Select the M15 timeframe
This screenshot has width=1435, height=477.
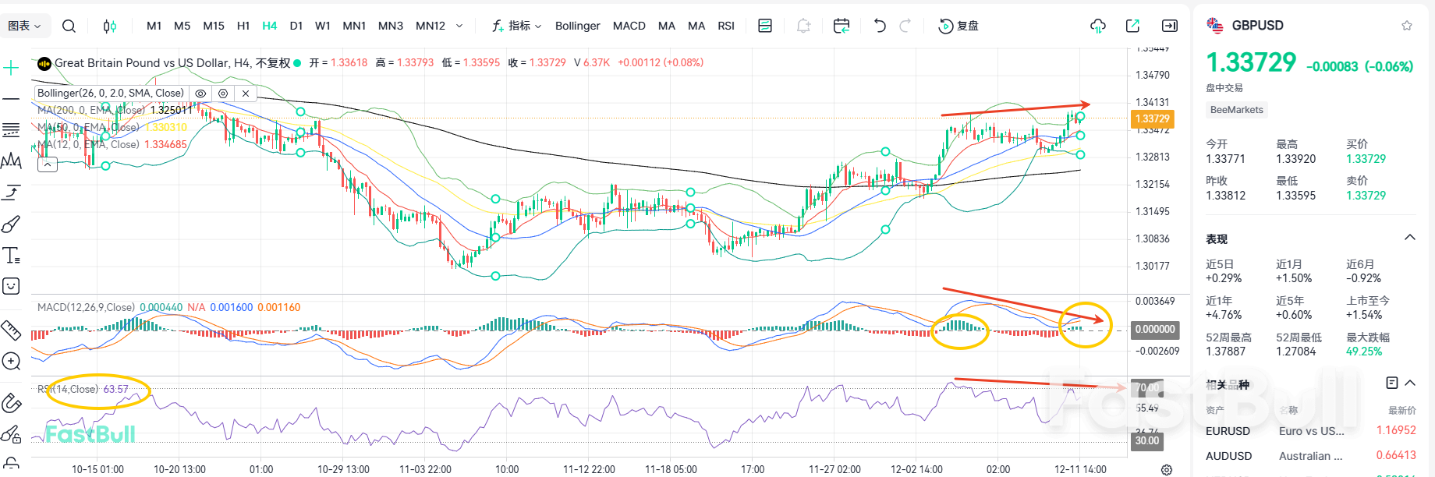point(213,26)
